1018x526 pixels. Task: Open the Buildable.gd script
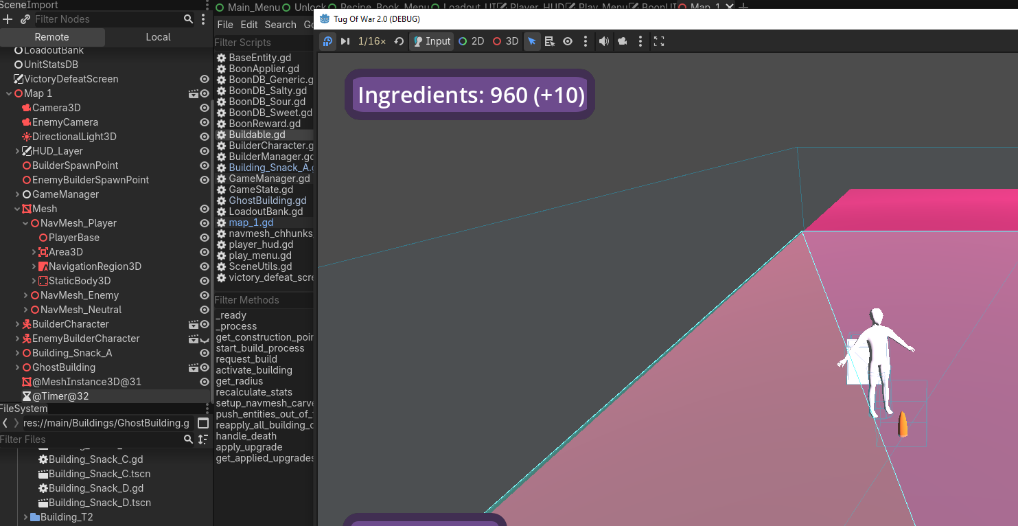257,135
